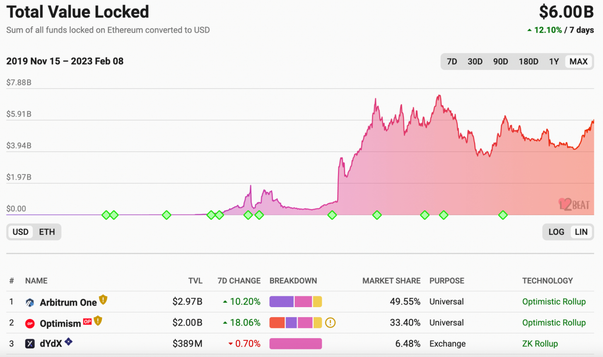Select the 7D time range
Image resolution: width=603 pixels, height=357 pixels.
[x=452, y=62]
